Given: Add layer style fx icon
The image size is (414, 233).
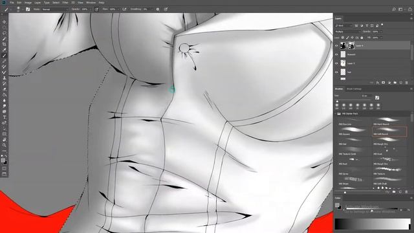Looking at the screenshot, I should pyautogui.click(x=378, y=83).
